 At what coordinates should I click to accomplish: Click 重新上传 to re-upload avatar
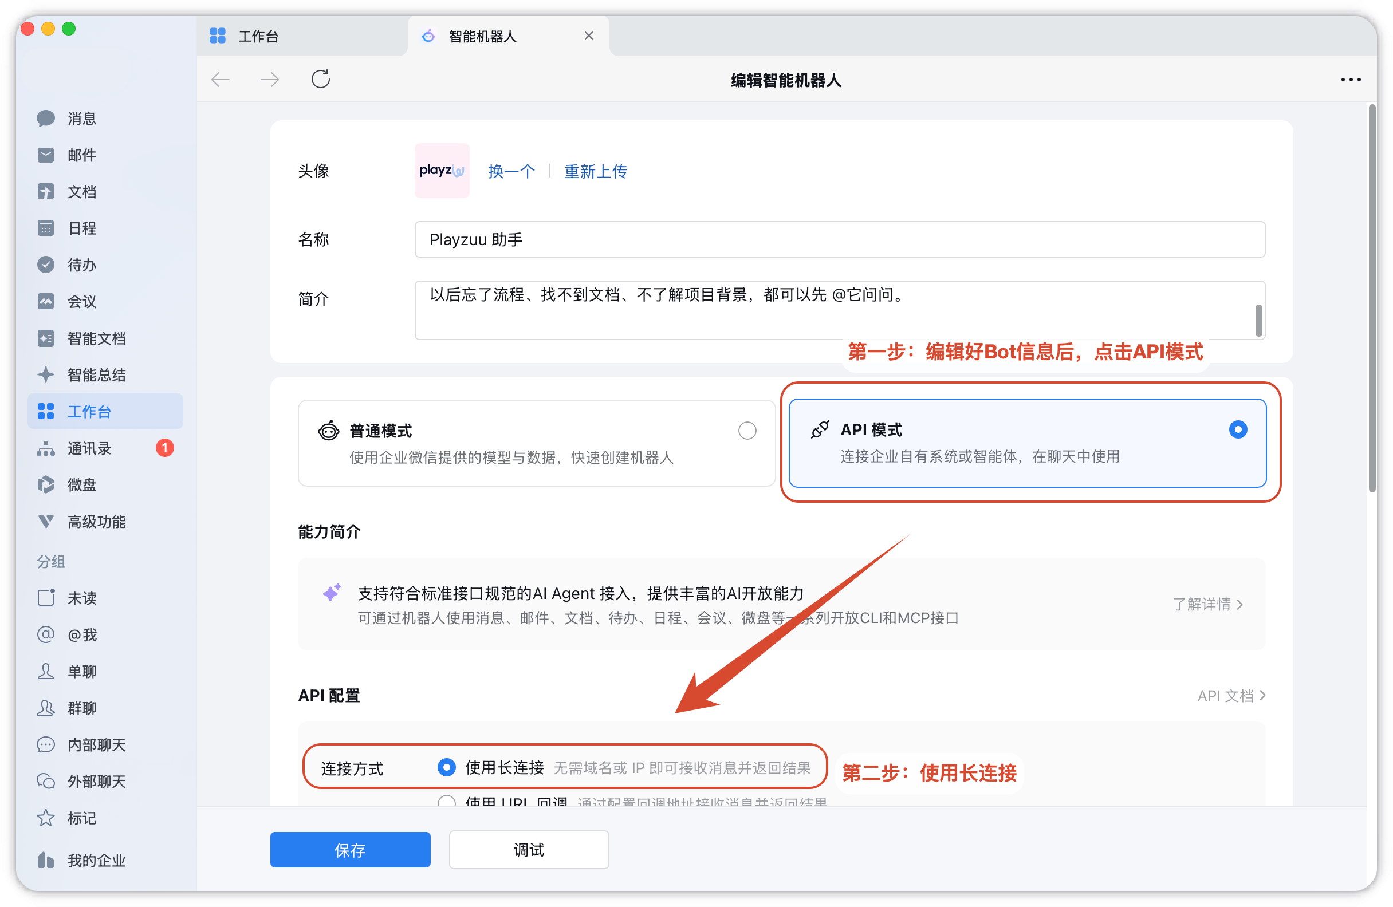(596, 171)
